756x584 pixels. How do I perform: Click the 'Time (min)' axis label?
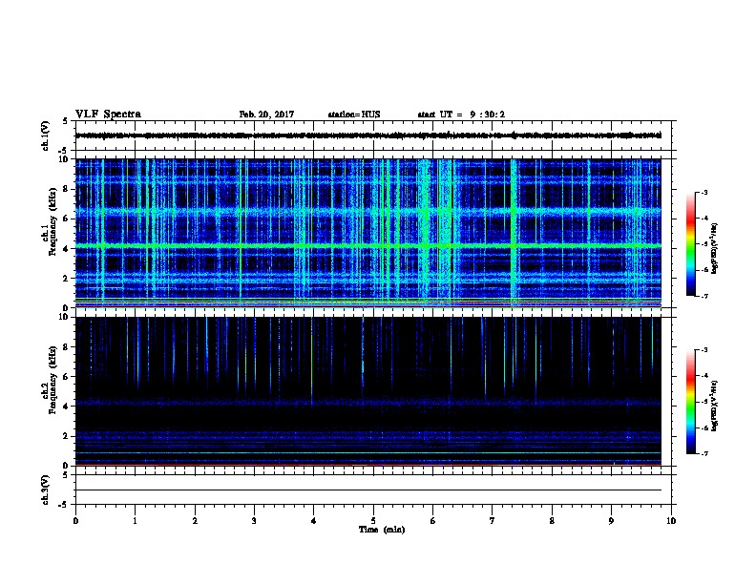point(382,530)
